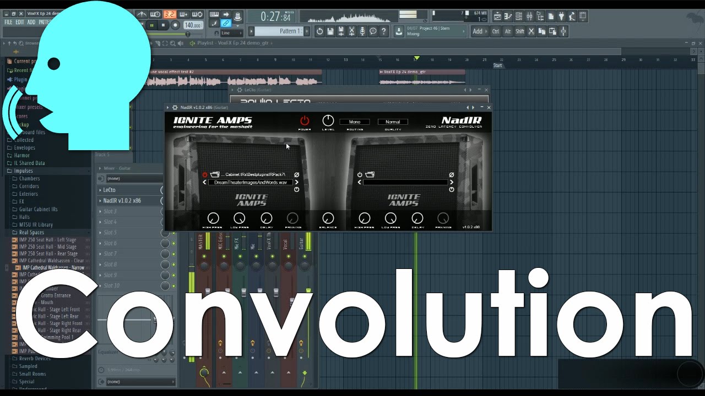
Task: Toggle the link-to-controller toolbar icon
Action: 226,23
